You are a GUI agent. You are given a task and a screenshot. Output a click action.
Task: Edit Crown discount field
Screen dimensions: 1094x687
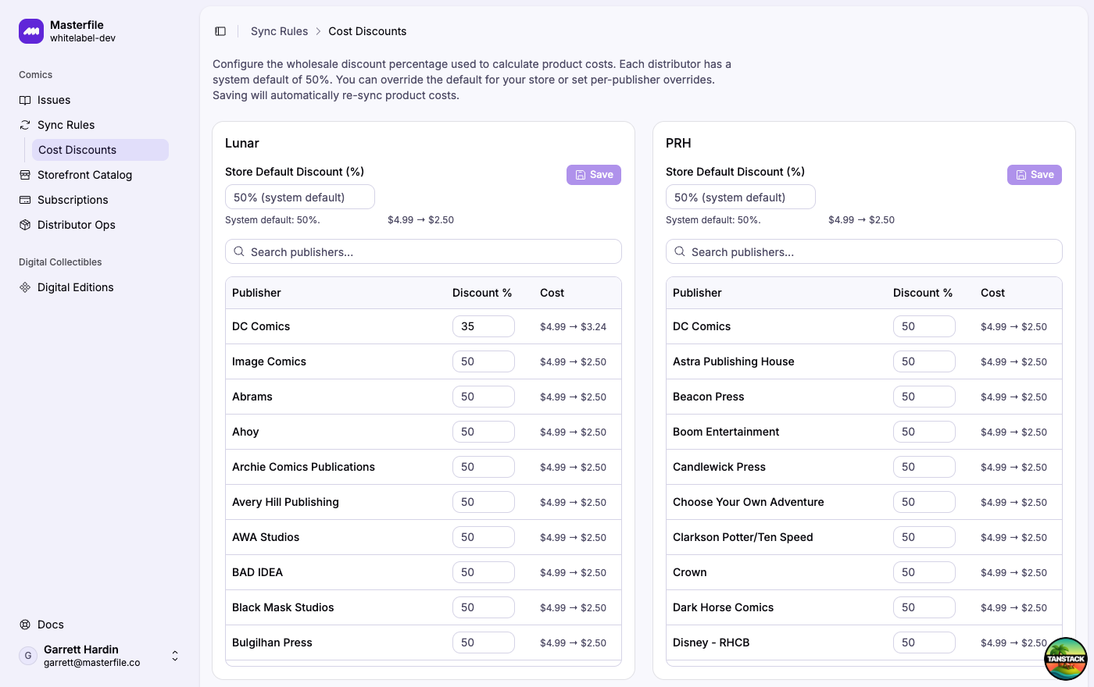924,572
